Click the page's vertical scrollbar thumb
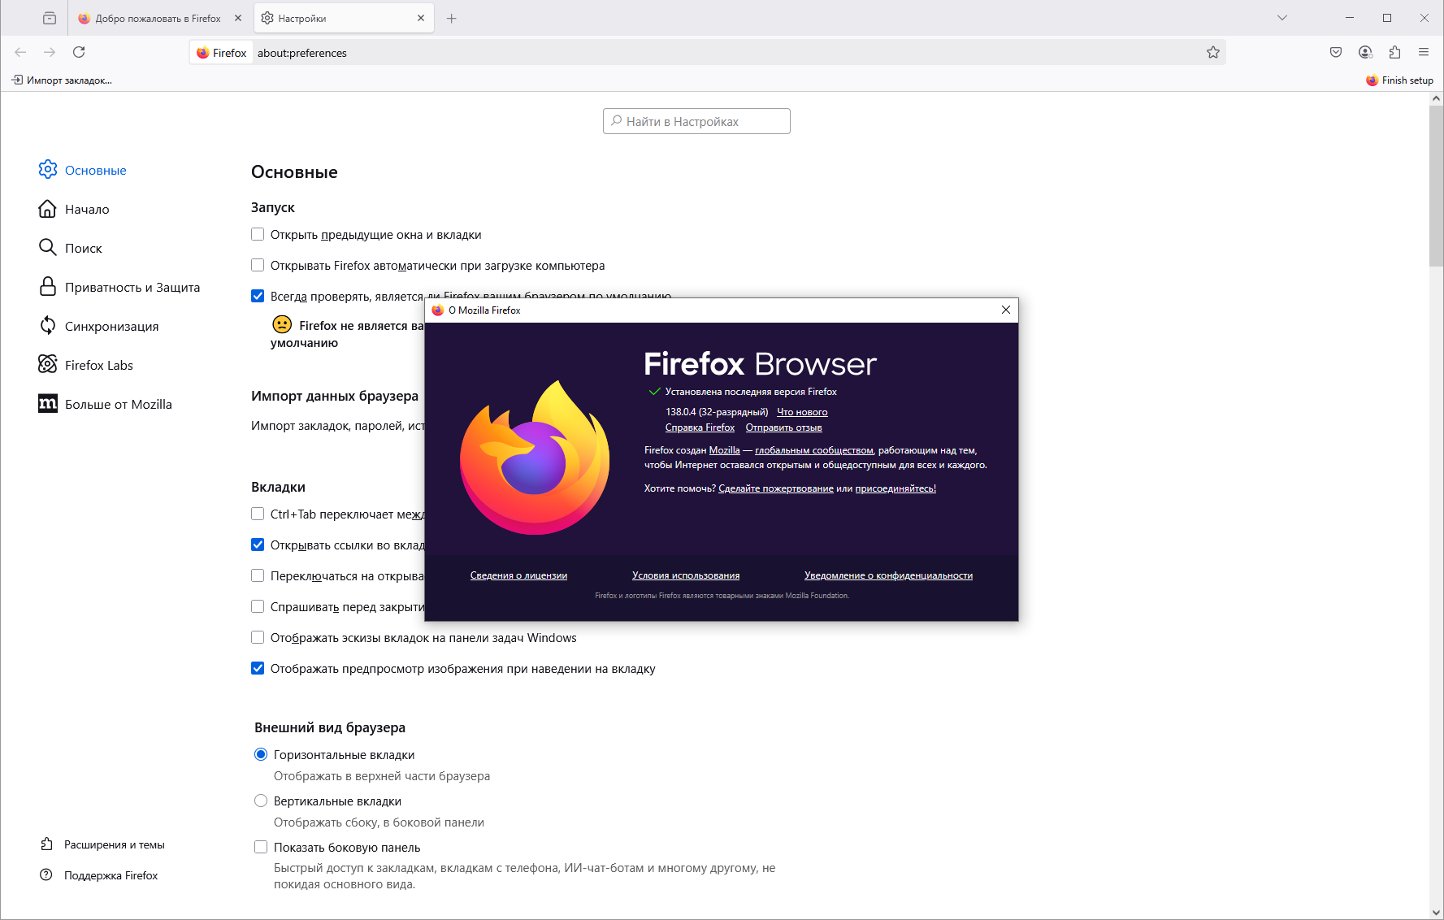The image size is (1444, 920). click(1436, 186)
